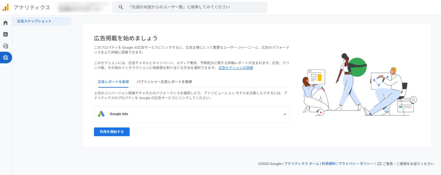441x175 pixels.
Task: Click the advertising illustration image
Action: pyautogui.click(x=360, y=85)
